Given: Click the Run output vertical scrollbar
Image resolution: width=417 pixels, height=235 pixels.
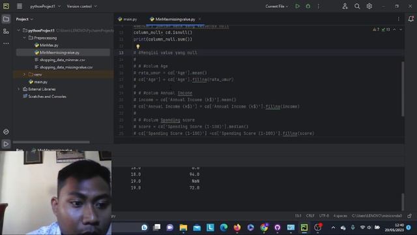Looking at the screenshot, I should pos(403,202).
